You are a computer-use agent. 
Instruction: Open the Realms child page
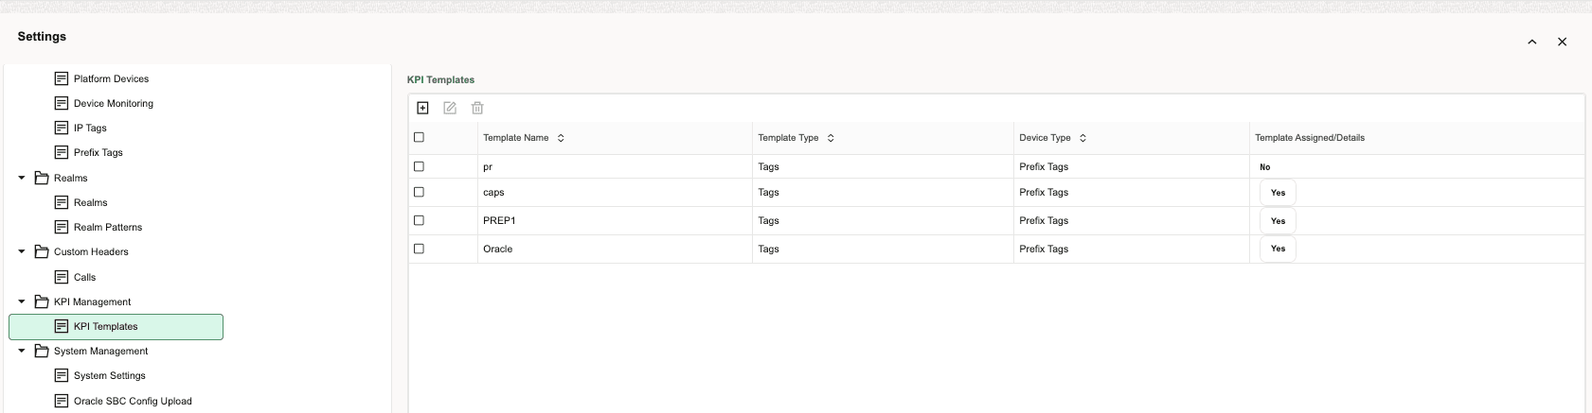[x=90, y=202]
